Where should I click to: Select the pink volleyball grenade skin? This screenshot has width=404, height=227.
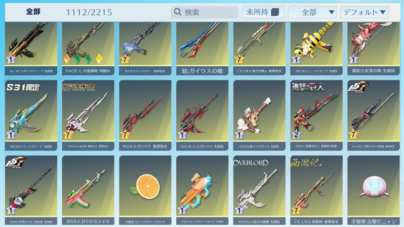373,190
